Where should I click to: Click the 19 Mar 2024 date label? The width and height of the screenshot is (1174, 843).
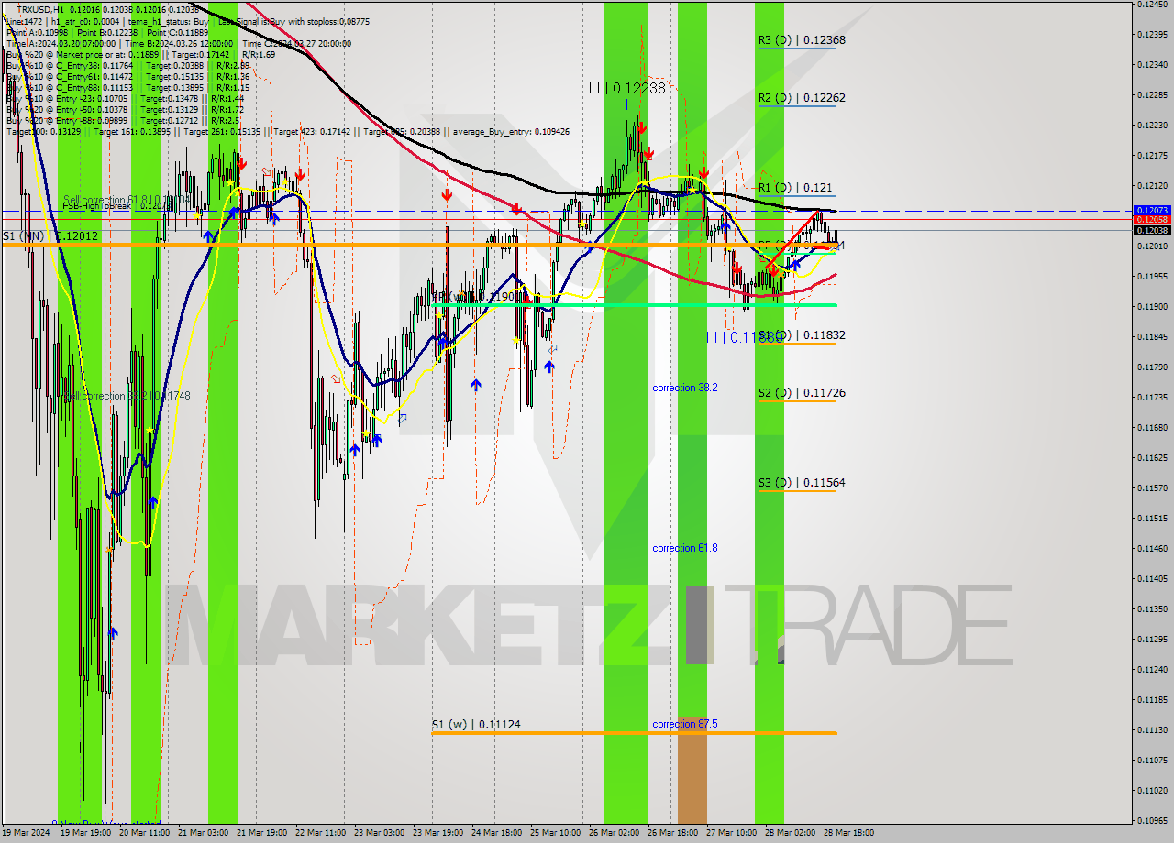pyautogui.click(x=24, y=833)
